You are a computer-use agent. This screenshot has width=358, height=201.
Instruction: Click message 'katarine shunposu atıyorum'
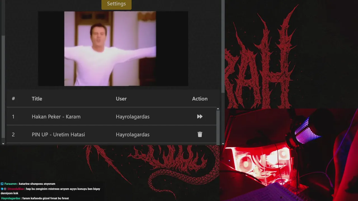[x=37, y=184]
